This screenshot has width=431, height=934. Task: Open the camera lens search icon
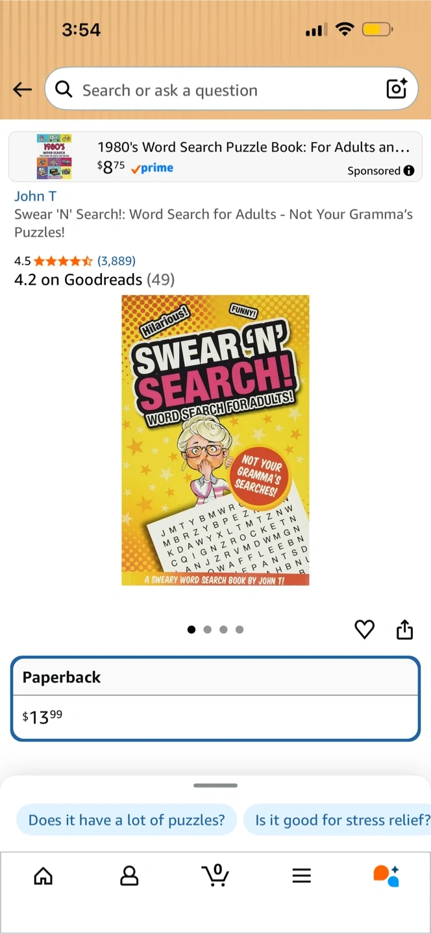click(x=397, y=89)
